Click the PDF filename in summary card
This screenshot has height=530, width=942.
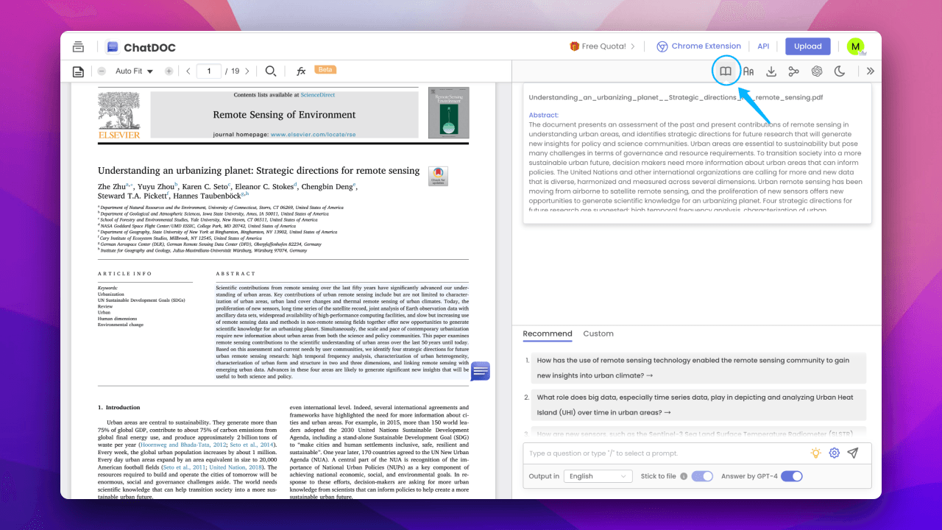(x=676, y=97)
